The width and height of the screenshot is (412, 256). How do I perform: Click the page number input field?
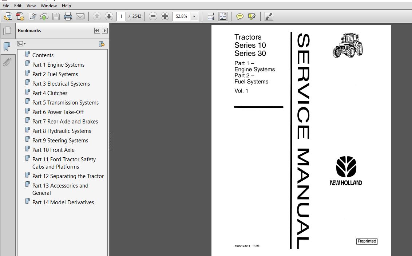[121, 16]
